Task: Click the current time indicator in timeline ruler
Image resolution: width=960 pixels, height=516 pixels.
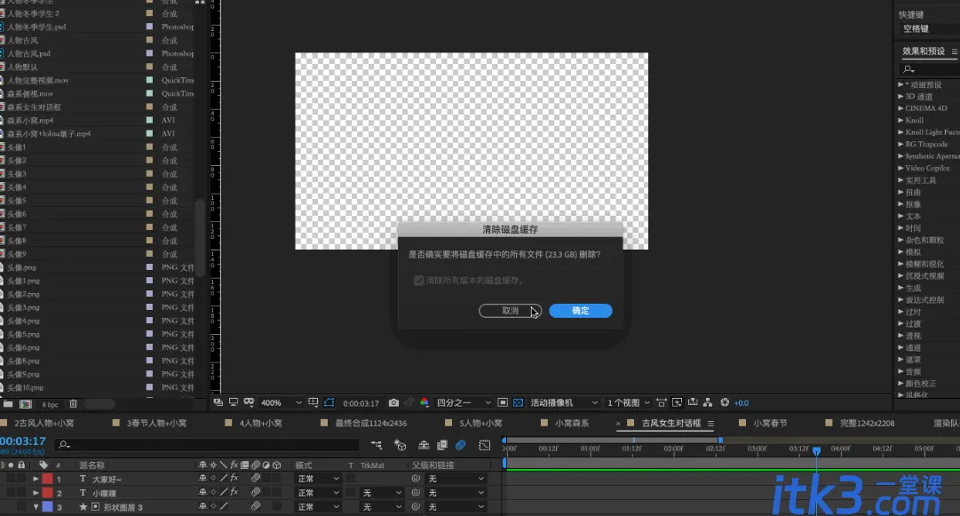Action: [x=816, y=450]
